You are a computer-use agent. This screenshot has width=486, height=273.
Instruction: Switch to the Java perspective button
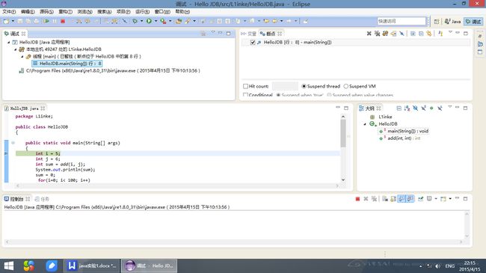[x=452, y=22]
